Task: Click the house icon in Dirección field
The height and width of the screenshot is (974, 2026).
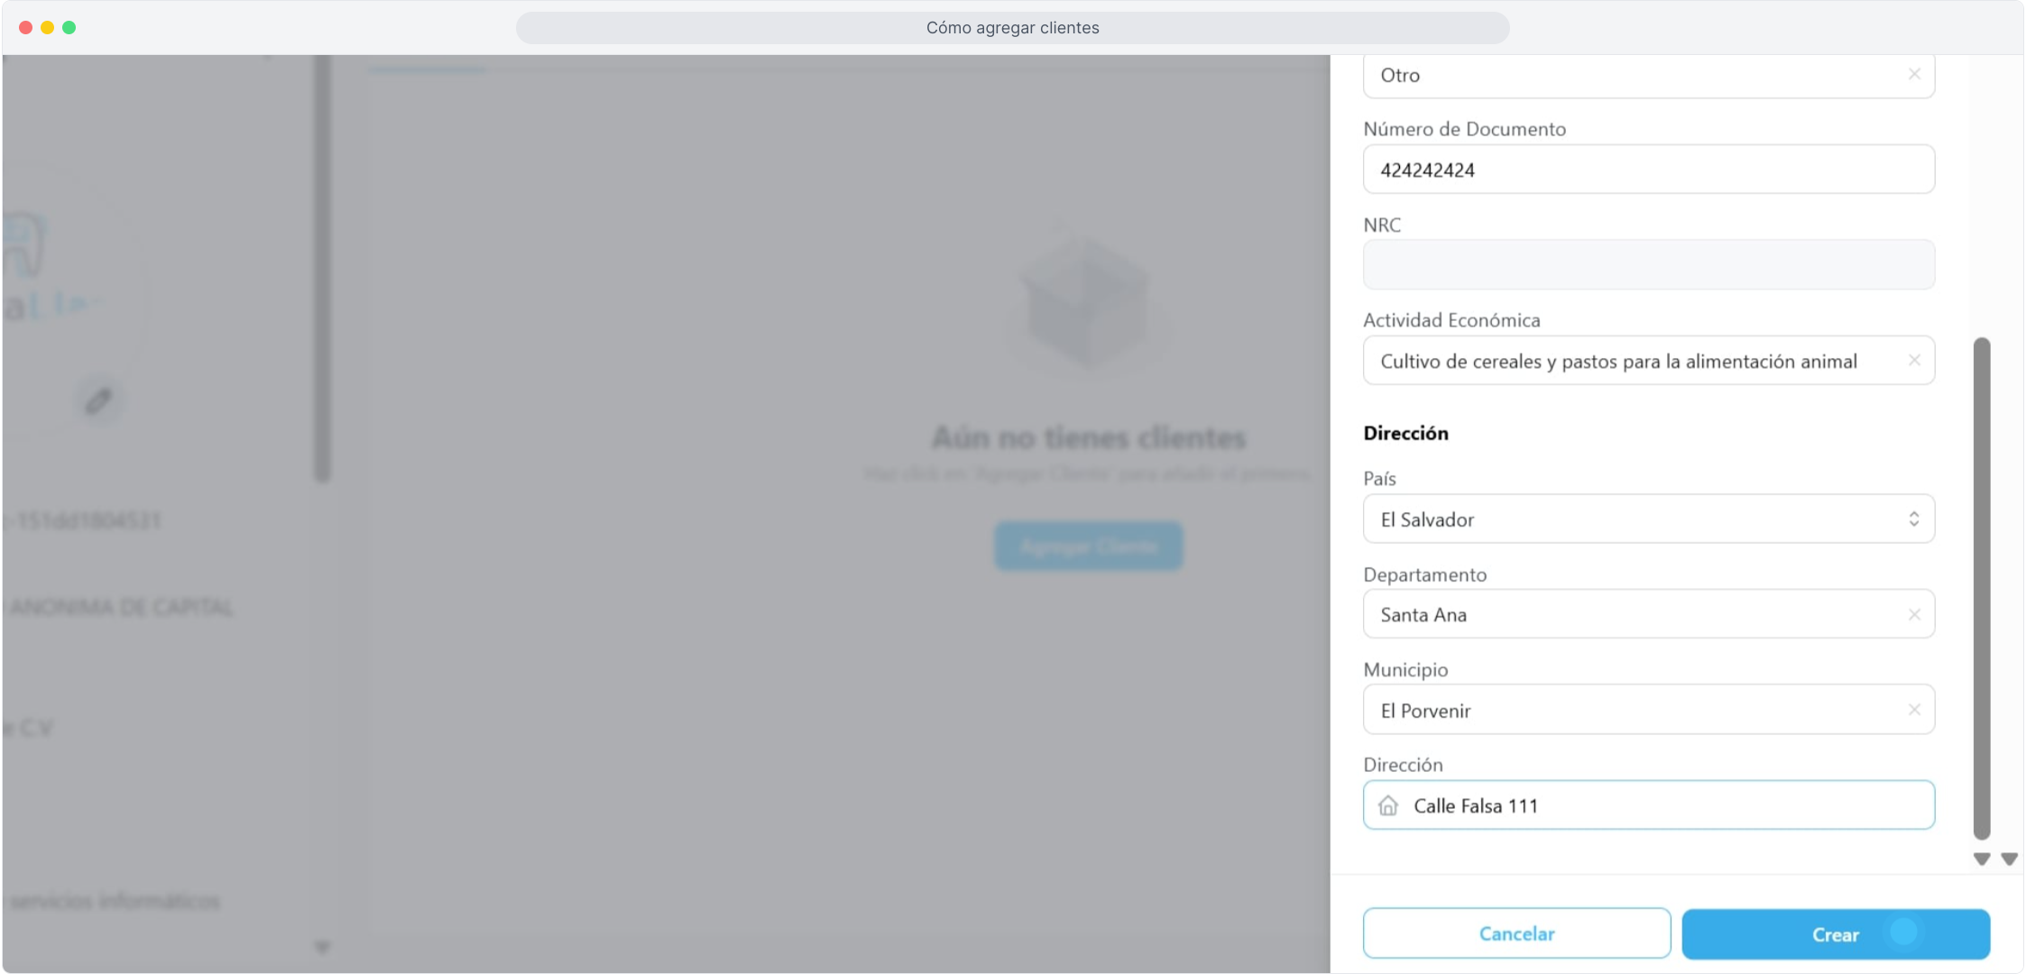Action: [x=1388, y=805]
